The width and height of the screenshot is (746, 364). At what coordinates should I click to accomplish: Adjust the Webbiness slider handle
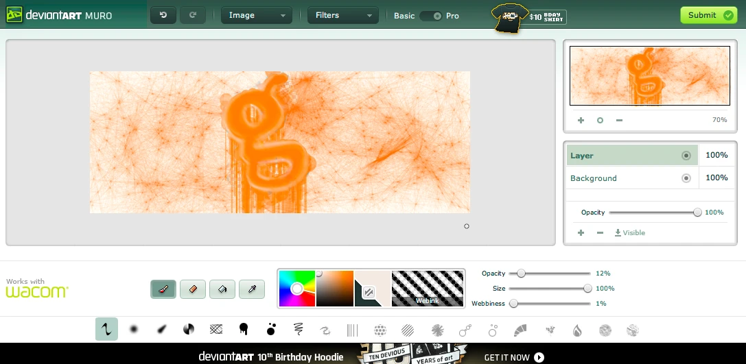tap(513, 304)
